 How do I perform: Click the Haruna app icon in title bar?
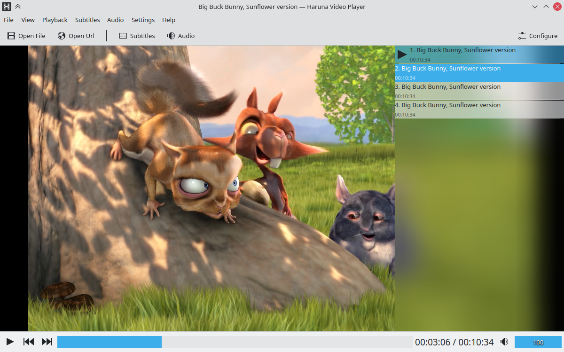coord(7,7)
